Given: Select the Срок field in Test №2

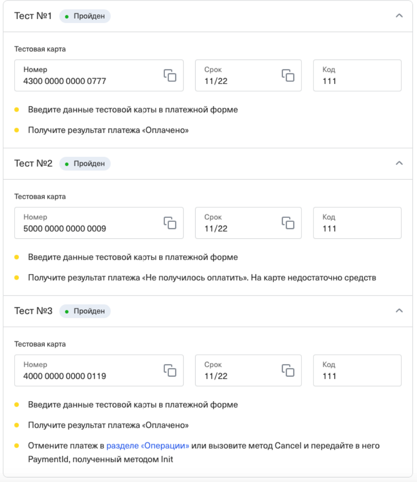Looking at the screenshot, I should click(240, 223).
